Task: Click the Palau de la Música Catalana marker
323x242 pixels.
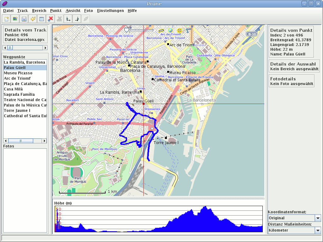Action: (148, 61)
